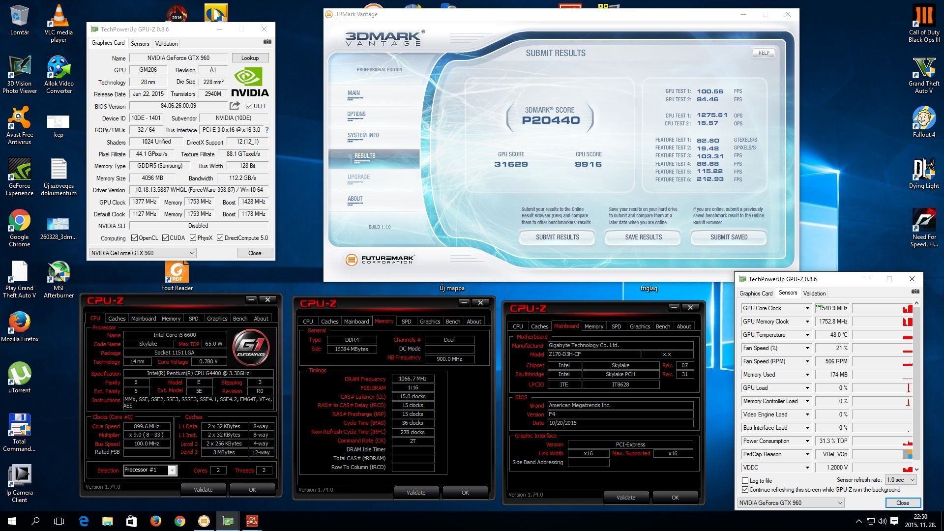Open OPTIONS in 3DMark Vantage menu
Image resolution: width=944 pixels, height=531 pixels.
click(x=356, y=114)
